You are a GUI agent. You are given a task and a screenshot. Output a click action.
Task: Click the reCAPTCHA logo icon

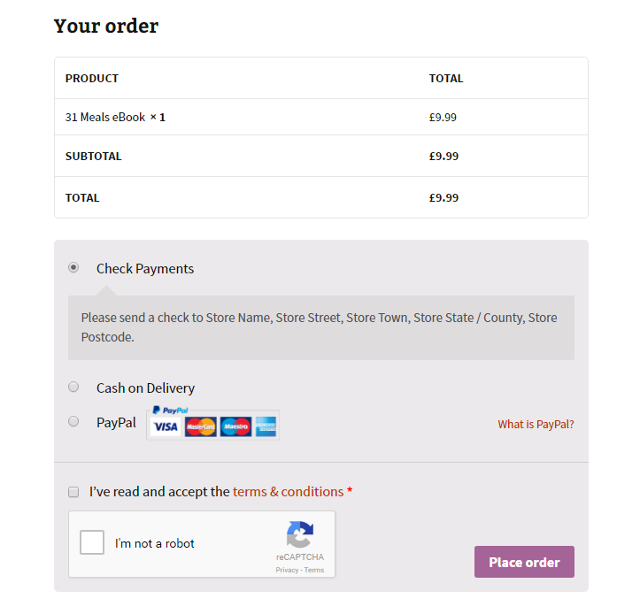pyautogui.click(x=300, y=534)
